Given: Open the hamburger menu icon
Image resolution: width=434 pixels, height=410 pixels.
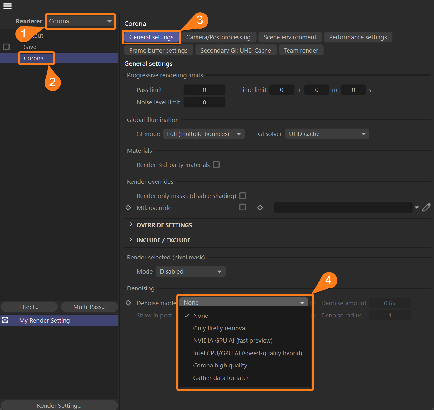Looking at the screenshot, I should (7, 6).
